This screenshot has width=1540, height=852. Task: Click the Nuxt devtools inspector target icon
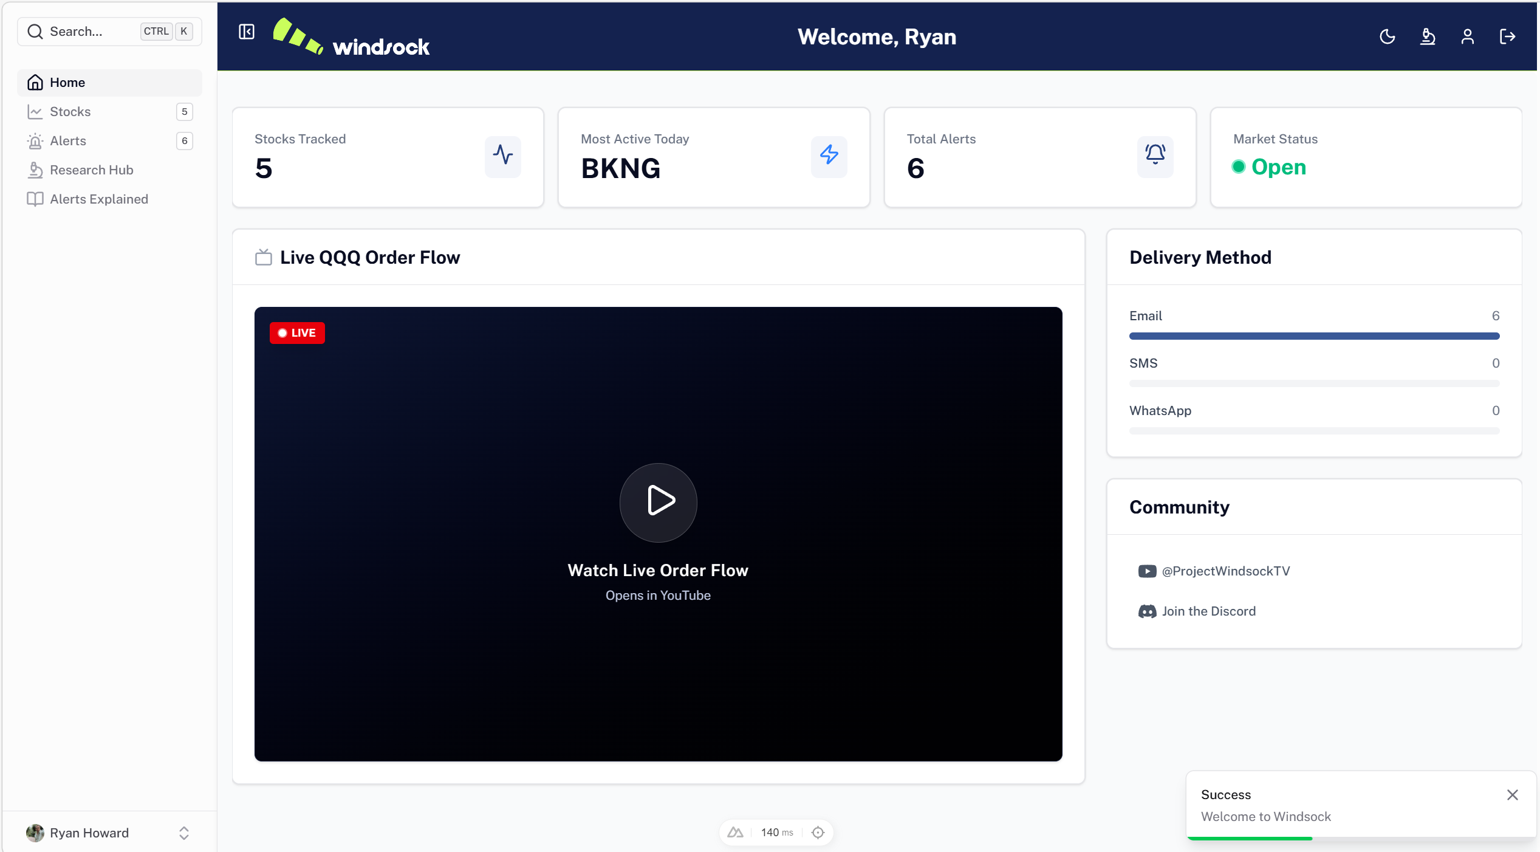[818, 833]
